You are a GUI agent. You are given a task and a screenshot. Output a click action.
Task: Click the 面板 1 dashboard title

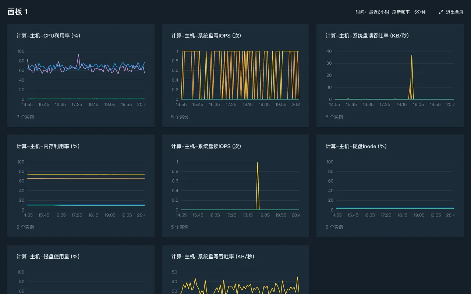[17, 12]
